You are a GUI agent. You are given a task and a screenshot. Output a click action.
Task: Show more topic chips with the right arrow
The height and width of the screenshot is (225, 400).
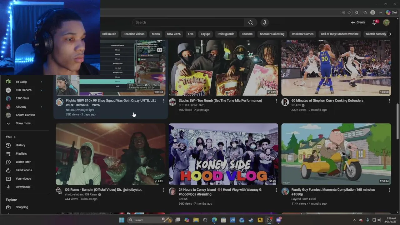click(x=390, y=34)
